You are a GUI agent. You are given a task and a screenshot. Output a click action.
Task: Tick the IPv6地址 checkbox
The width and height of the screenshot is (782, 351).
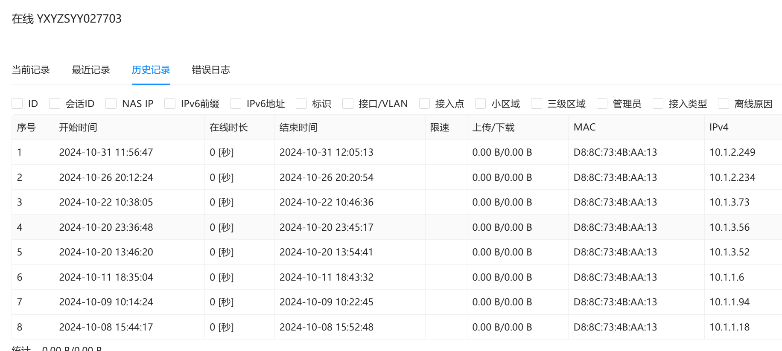pos(236,104)
